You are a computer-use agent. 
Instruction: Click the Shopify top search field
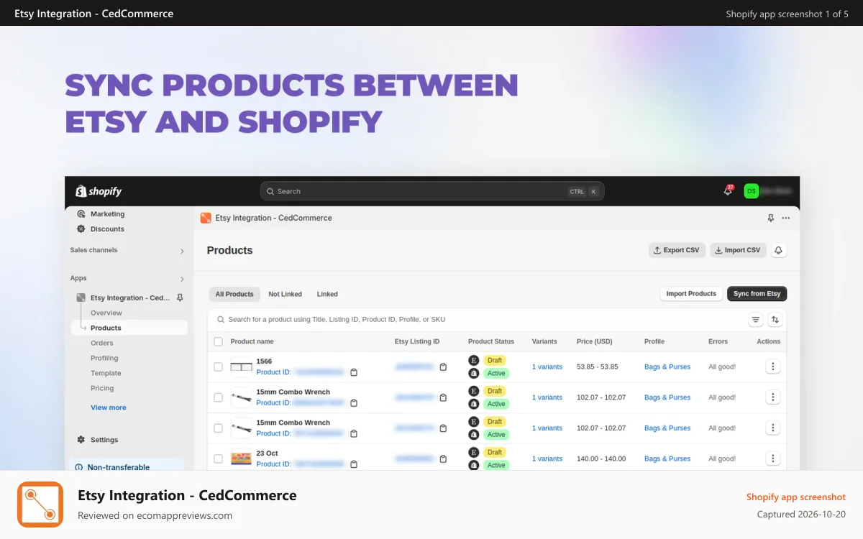pos(431,191)
